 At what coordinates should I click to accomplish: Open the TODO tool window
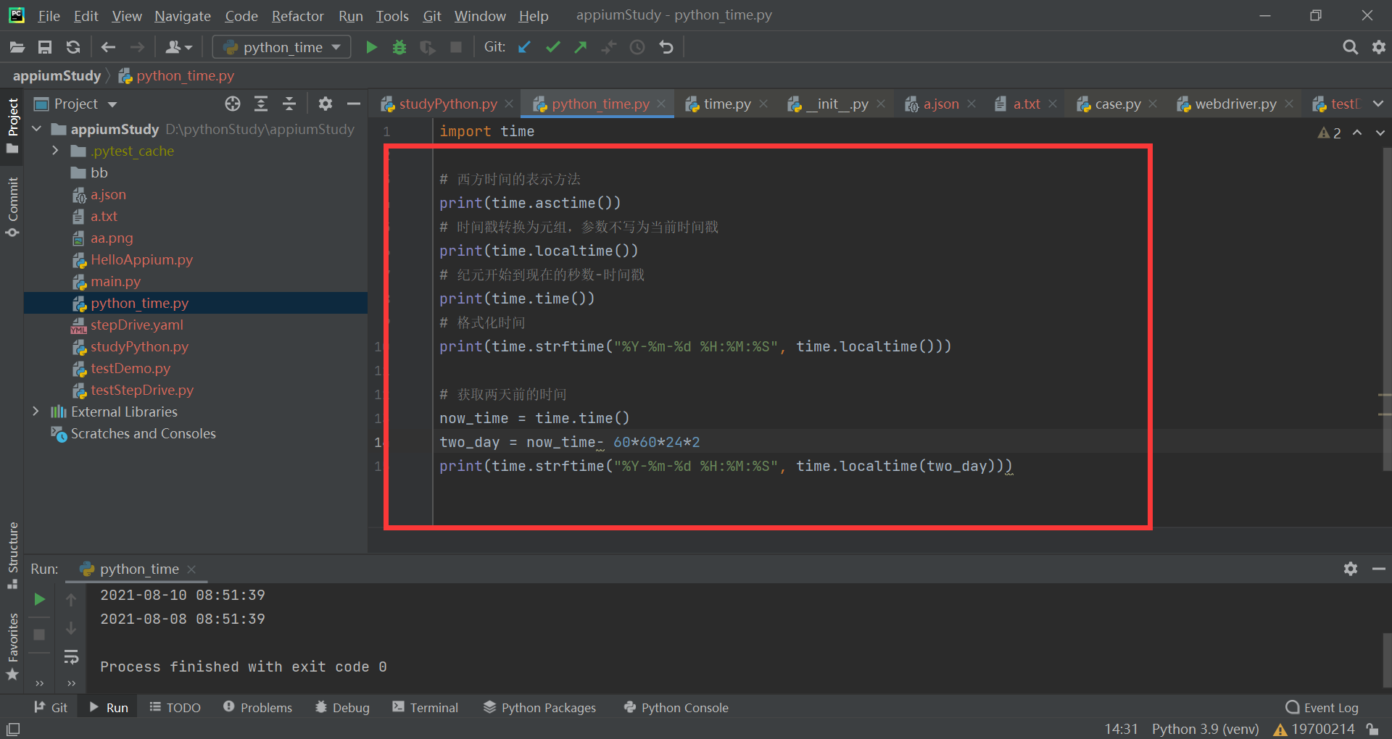point(175,707)
